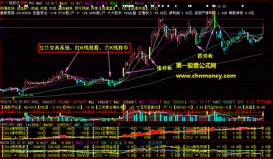
Task: Click the rightmost yellow volume bar
Action: pyautogui.click(x=263, y=115)
